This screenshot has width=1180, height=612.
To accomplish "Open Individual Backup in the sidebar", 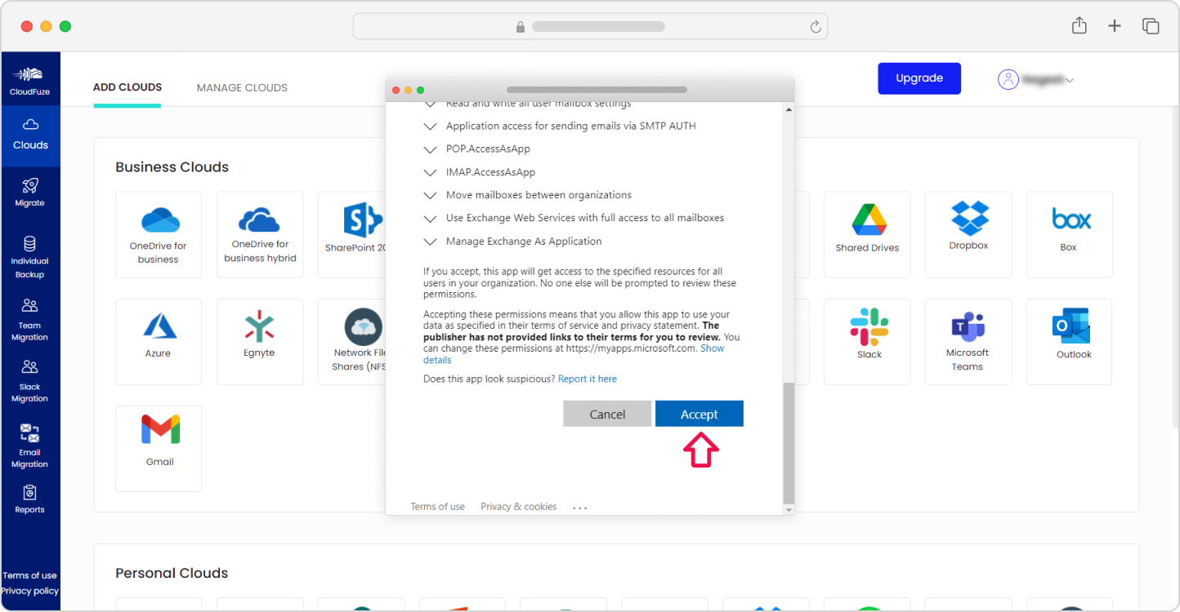I will click(30, 257).
